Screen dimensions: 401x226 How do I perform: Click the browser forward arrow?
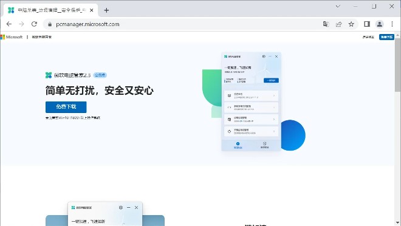21,24
